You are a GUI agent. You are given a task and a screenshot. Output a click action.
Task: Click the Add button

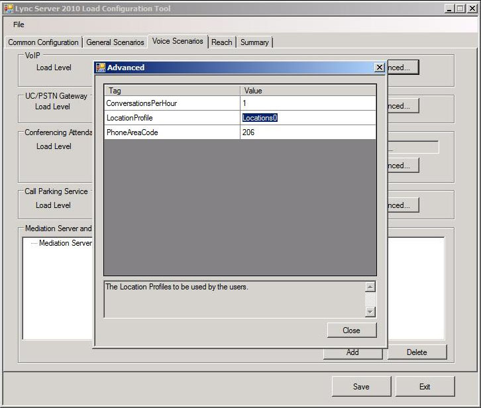352,352
